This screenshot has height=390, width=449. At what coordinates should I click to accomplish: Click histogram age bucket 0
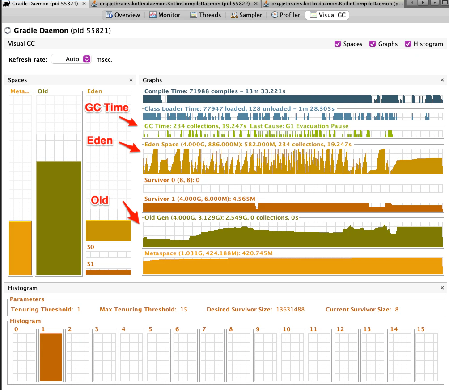(x=24, y=357)
